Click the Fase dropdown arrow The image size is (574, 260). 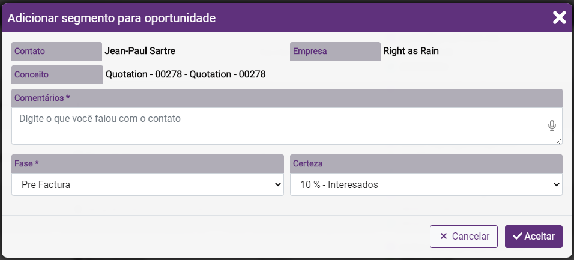pyautogui.click(x=277, y=185)
